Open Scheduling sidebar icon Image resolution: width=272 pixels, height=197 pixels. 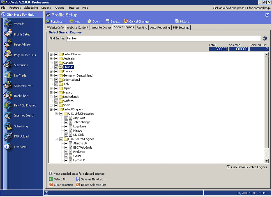click(x=8, y=126)
